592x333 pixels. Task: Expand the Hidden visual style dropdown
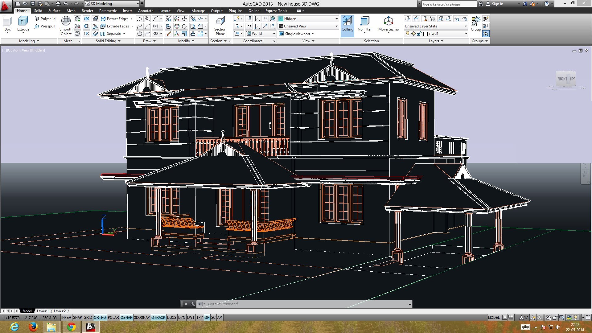[336, 19]
